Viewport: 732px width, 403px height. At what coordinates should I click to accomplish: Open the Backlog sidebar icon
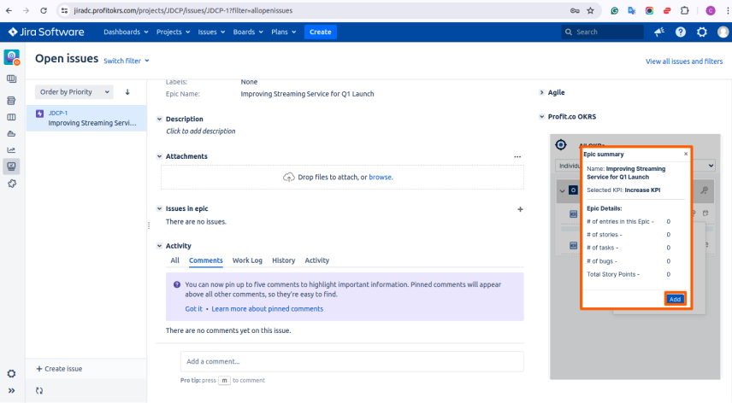[11, 100]
